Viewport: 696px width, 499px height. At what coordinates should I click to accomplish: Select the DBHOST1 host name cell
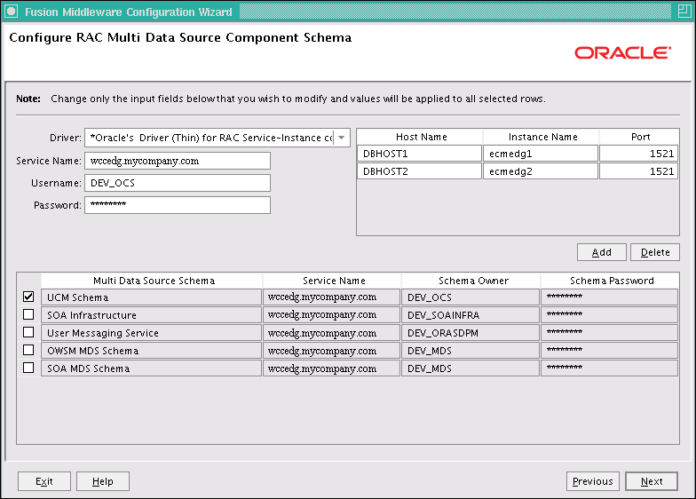click(419, 154)
